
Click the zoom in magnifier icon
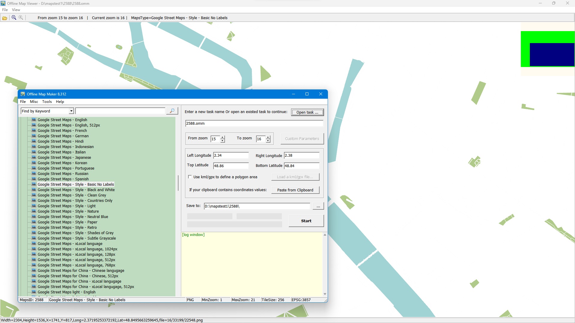pos(21,18)
